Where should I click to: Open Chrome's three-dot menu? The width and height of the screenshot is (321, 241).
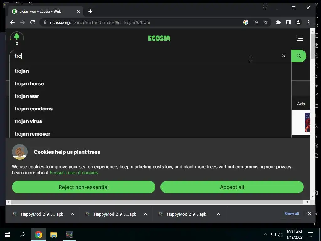click(308, 22)
